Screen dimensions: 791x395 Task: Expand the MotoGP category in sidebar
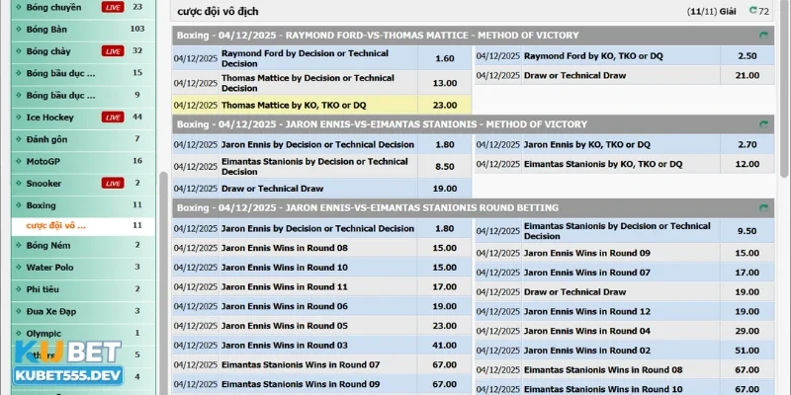[44, 161]
